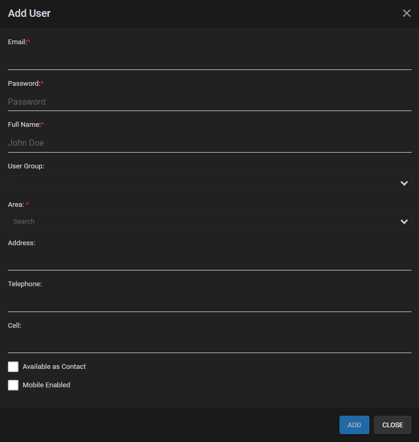Screen dimensions: 419x442
Task: Click the Full Name field showing John Doe
Action: (x=210, y=143)
